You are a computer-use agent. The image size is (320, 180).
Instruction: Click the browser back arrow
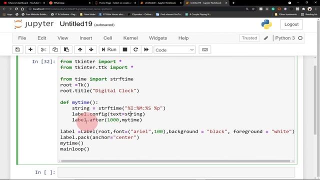point(4,9)
